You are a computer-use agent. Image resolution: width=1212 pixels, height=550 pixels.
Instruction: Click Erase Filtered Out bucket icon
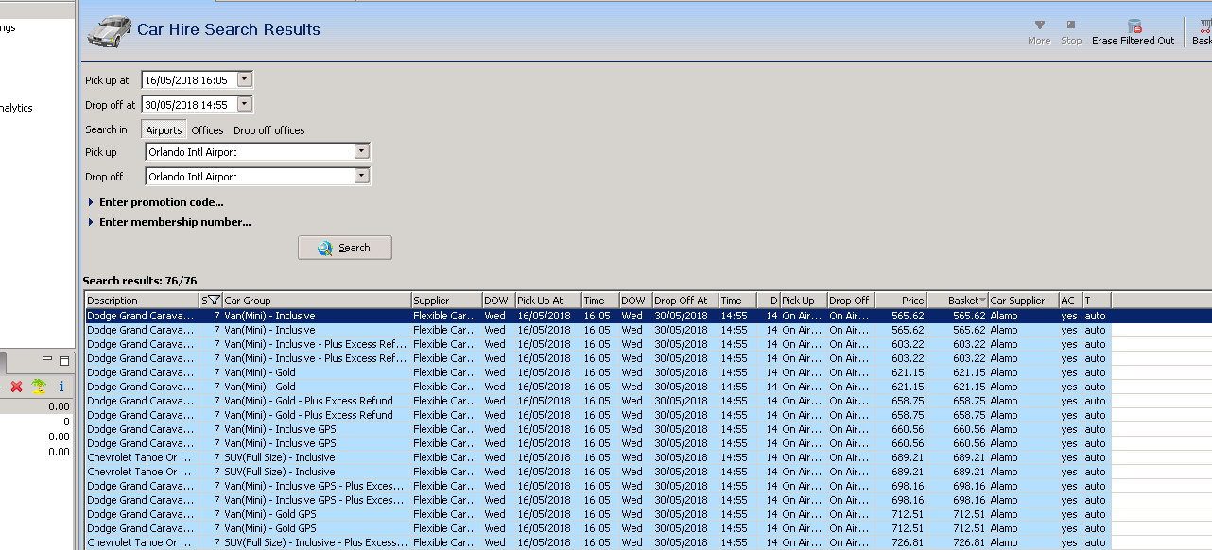[1134, 26]
